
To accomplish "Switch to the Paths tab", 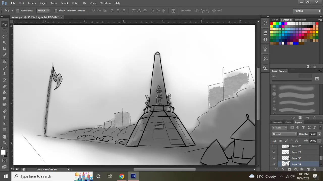I will tap(288, 122).
